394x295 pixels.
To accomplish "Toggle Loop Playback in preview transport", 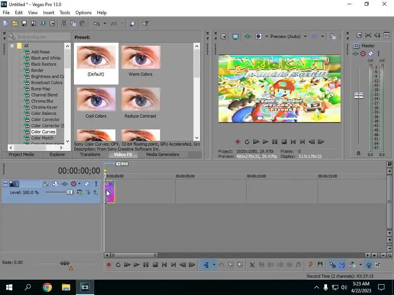I will pyautogui.click(x=247, y=142).
